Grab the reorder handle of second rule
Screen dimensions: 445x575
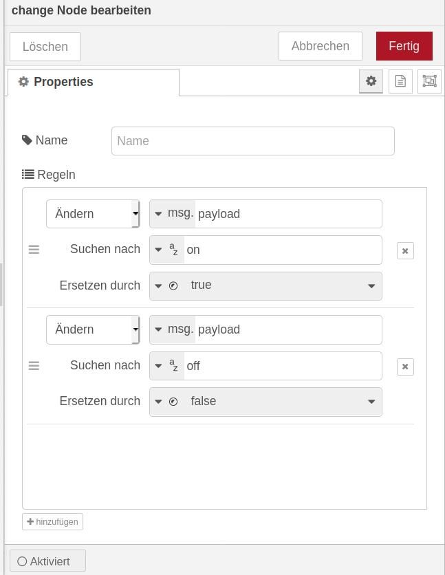(34, 366)
